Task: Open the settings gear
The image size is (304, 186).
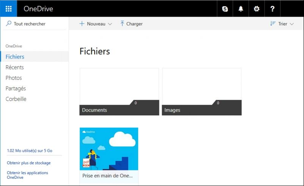Action: pos(257,9)
